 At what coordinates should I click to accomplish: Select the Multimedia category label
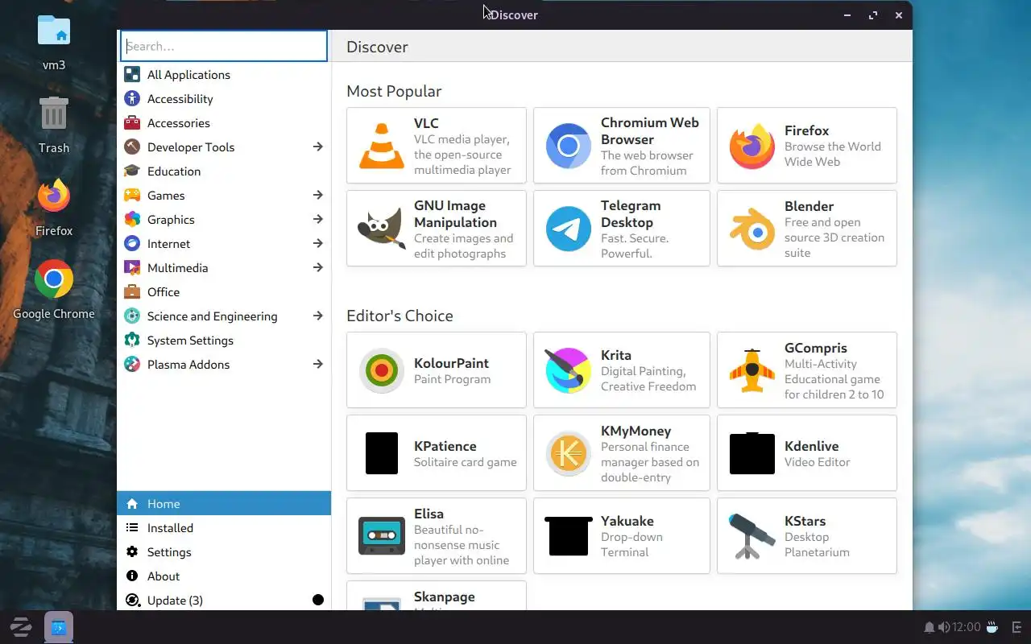pyautogui.click(x=177, y=268)
